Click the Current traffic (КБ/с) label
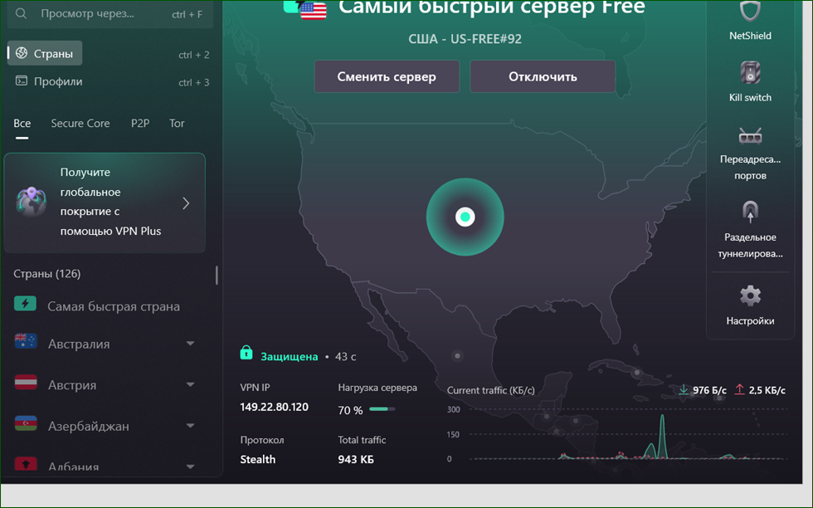The height and width of the screenshot is (508, 813). (x=490, y=390)
